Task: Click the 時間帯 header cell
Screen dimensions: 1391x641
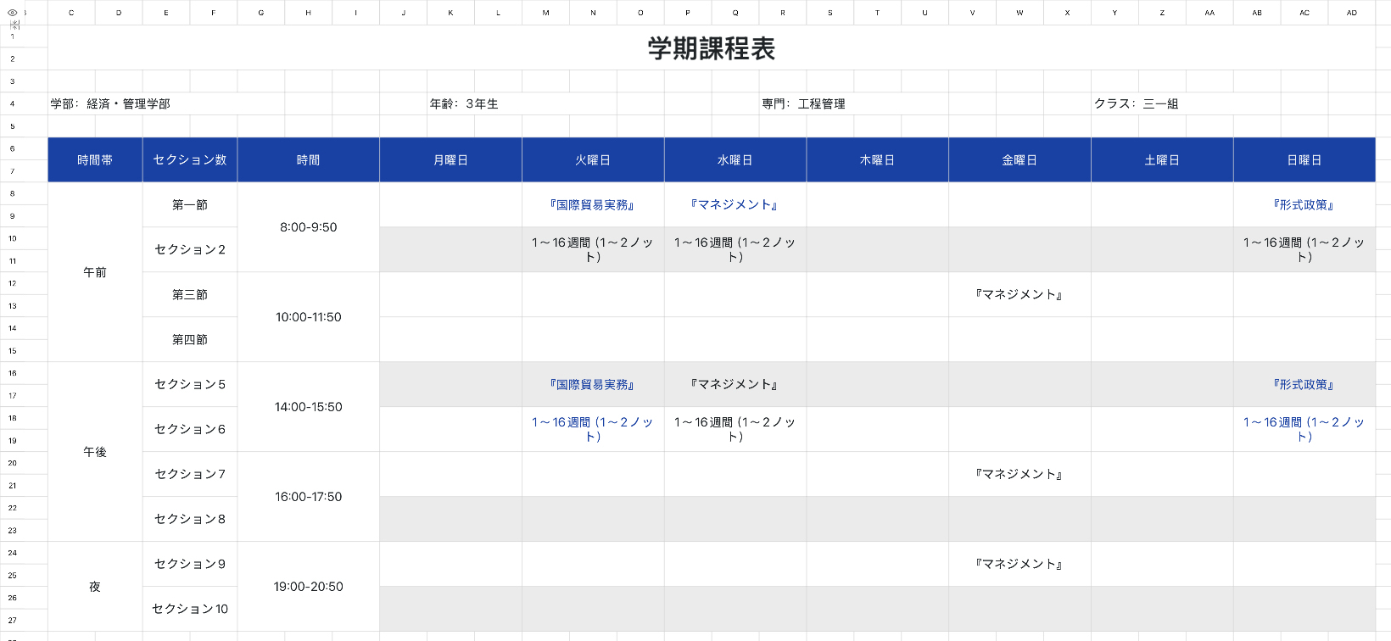Action: click(x=95, y=159)
